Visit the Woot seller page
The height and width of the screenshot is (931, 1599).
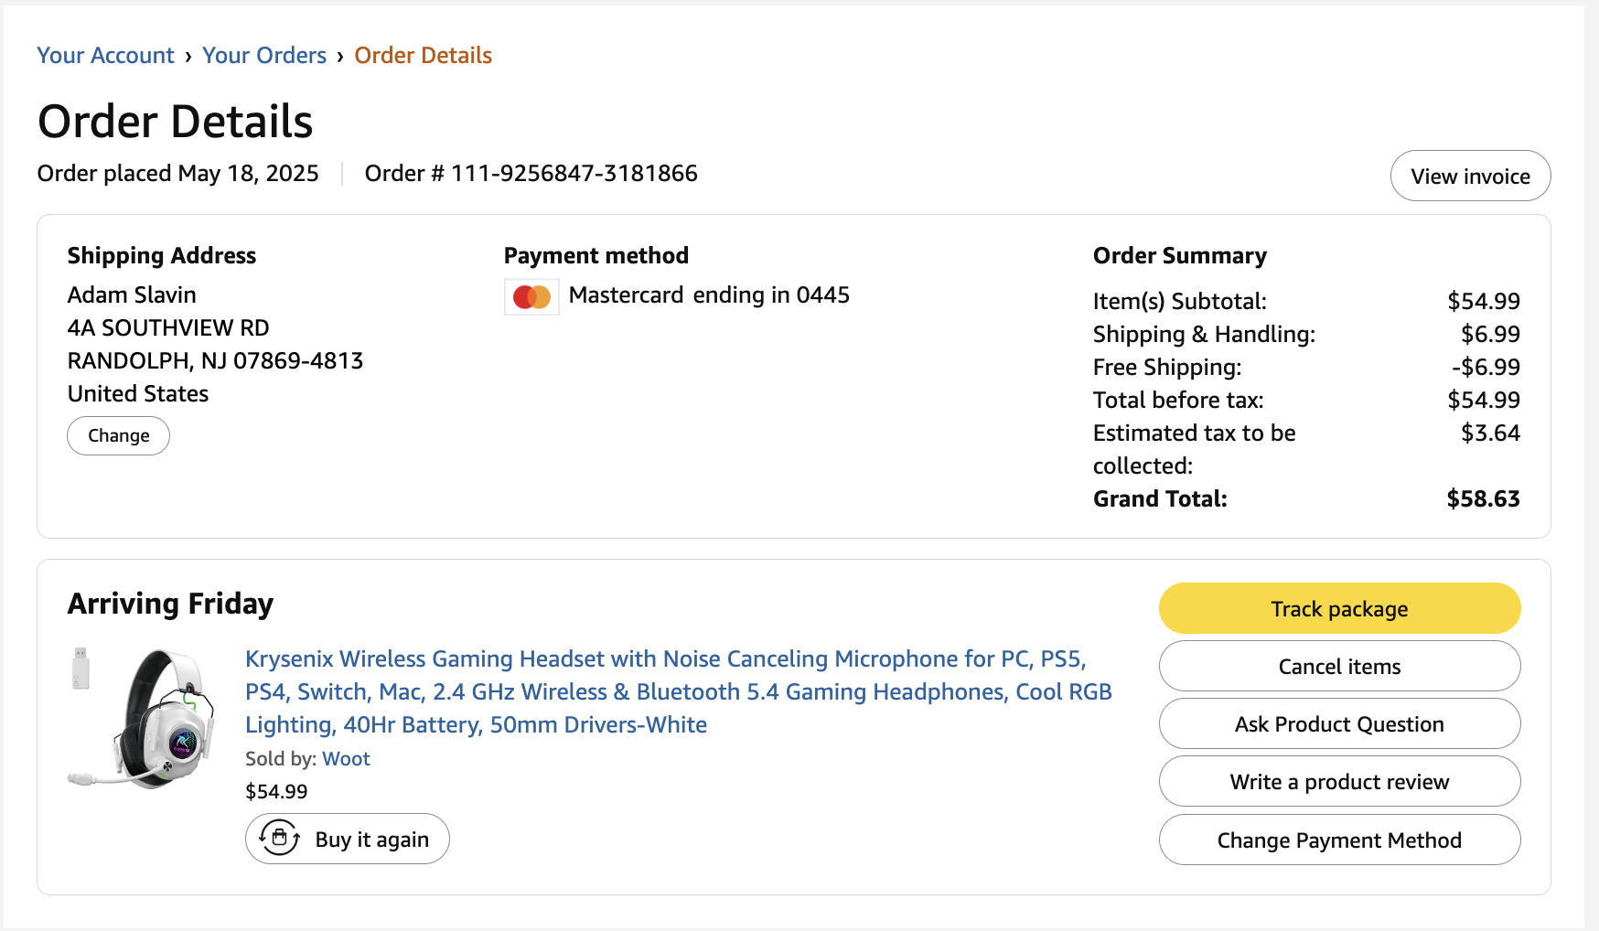pyautogui.click(x=346, y=758)
